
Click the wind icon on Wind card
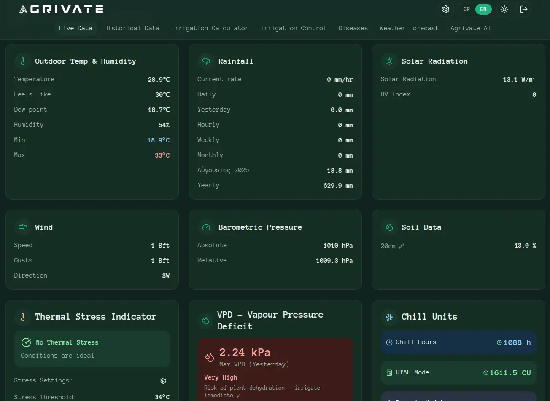pos(23,227)
